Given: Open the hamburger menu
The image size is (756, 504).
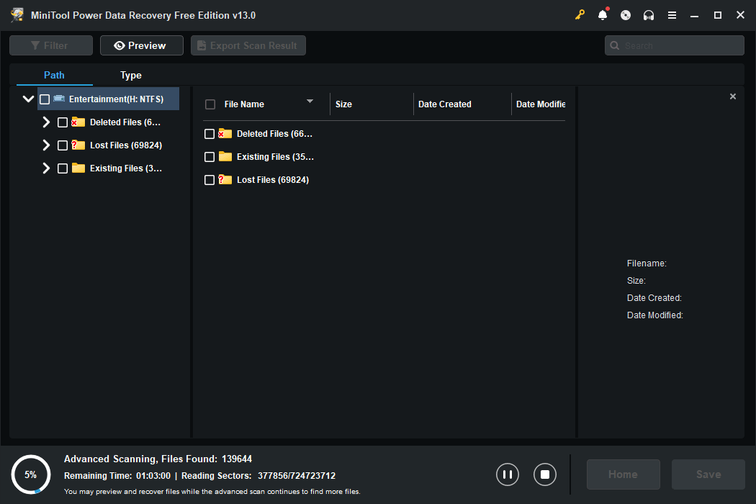Looking at the screenshot, I should point(672,15).
